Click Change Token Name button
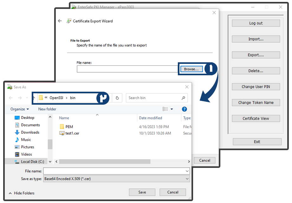The height and width of the screenshot is (203, 292). coord(256,102)
